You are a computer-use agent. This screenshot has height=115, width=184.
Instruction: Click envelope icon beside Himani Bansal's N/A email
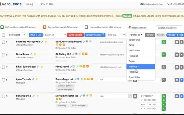[x=135, y=96]
